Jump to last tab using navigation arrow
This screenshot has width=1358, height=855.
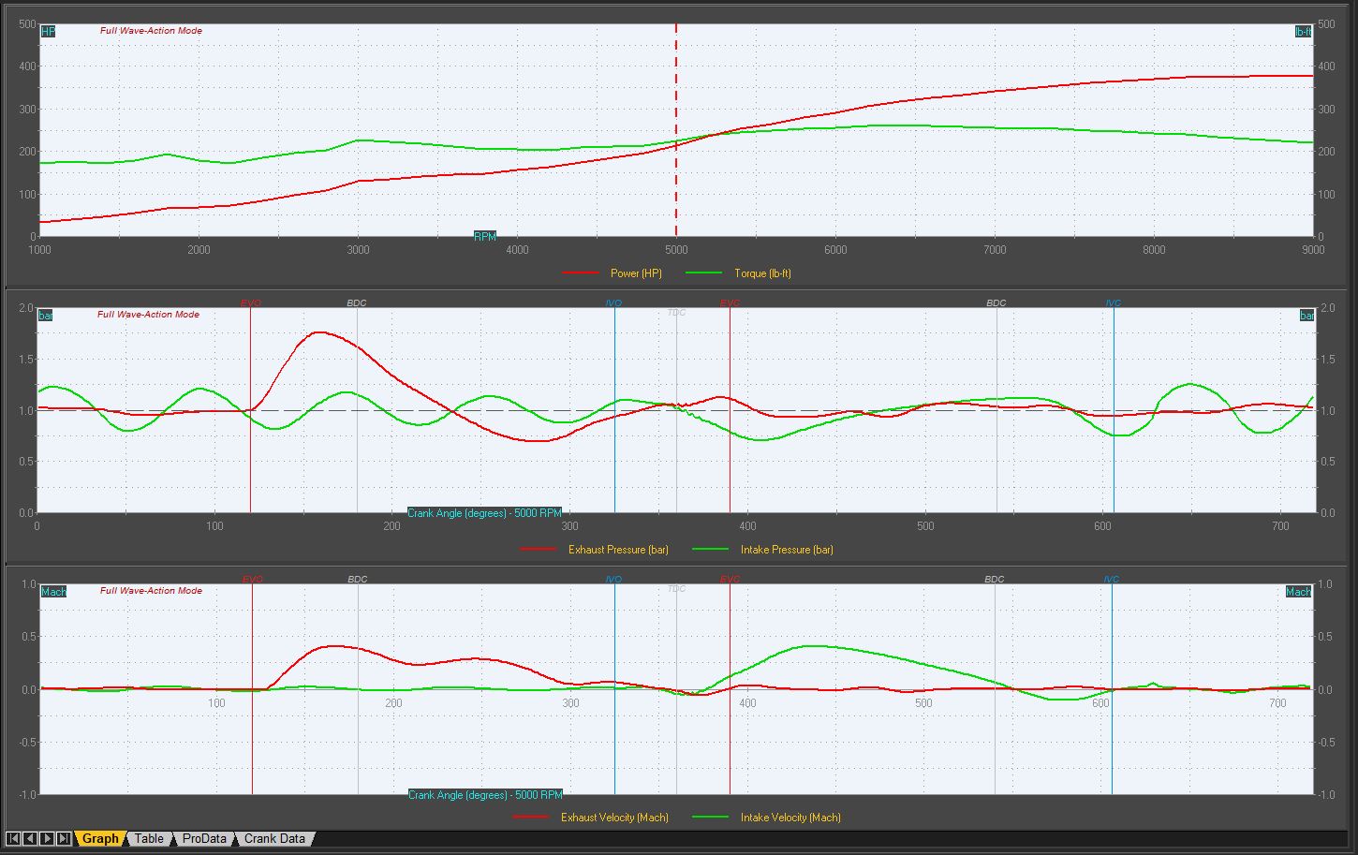coord(64,838)
